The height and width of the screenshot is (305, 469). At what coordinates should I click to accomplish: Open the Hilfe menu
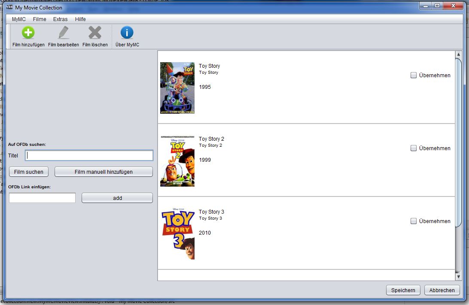coord(80,19)
